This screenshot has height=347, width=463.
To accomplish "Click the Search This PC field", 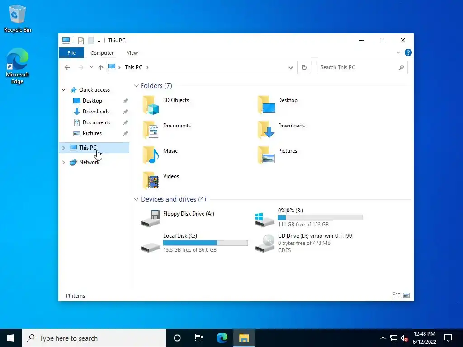I will pyautogui.click(x=362, y=68).
